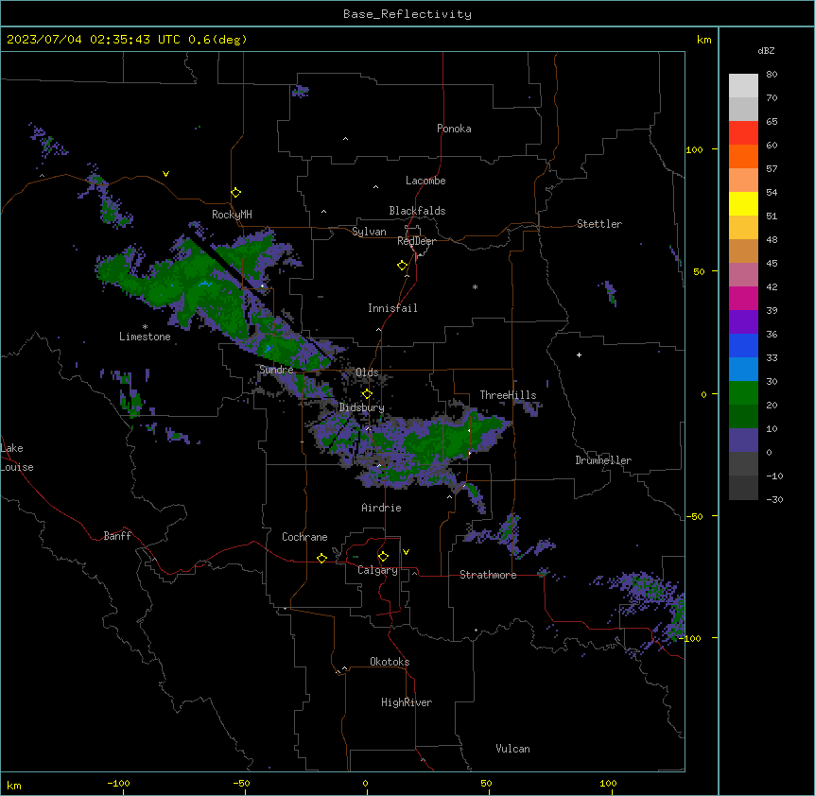The height and width of the screenshot is (796, 815).
Task: Click the yellow station marker south of RedDeer
Action: pos(403,266)
